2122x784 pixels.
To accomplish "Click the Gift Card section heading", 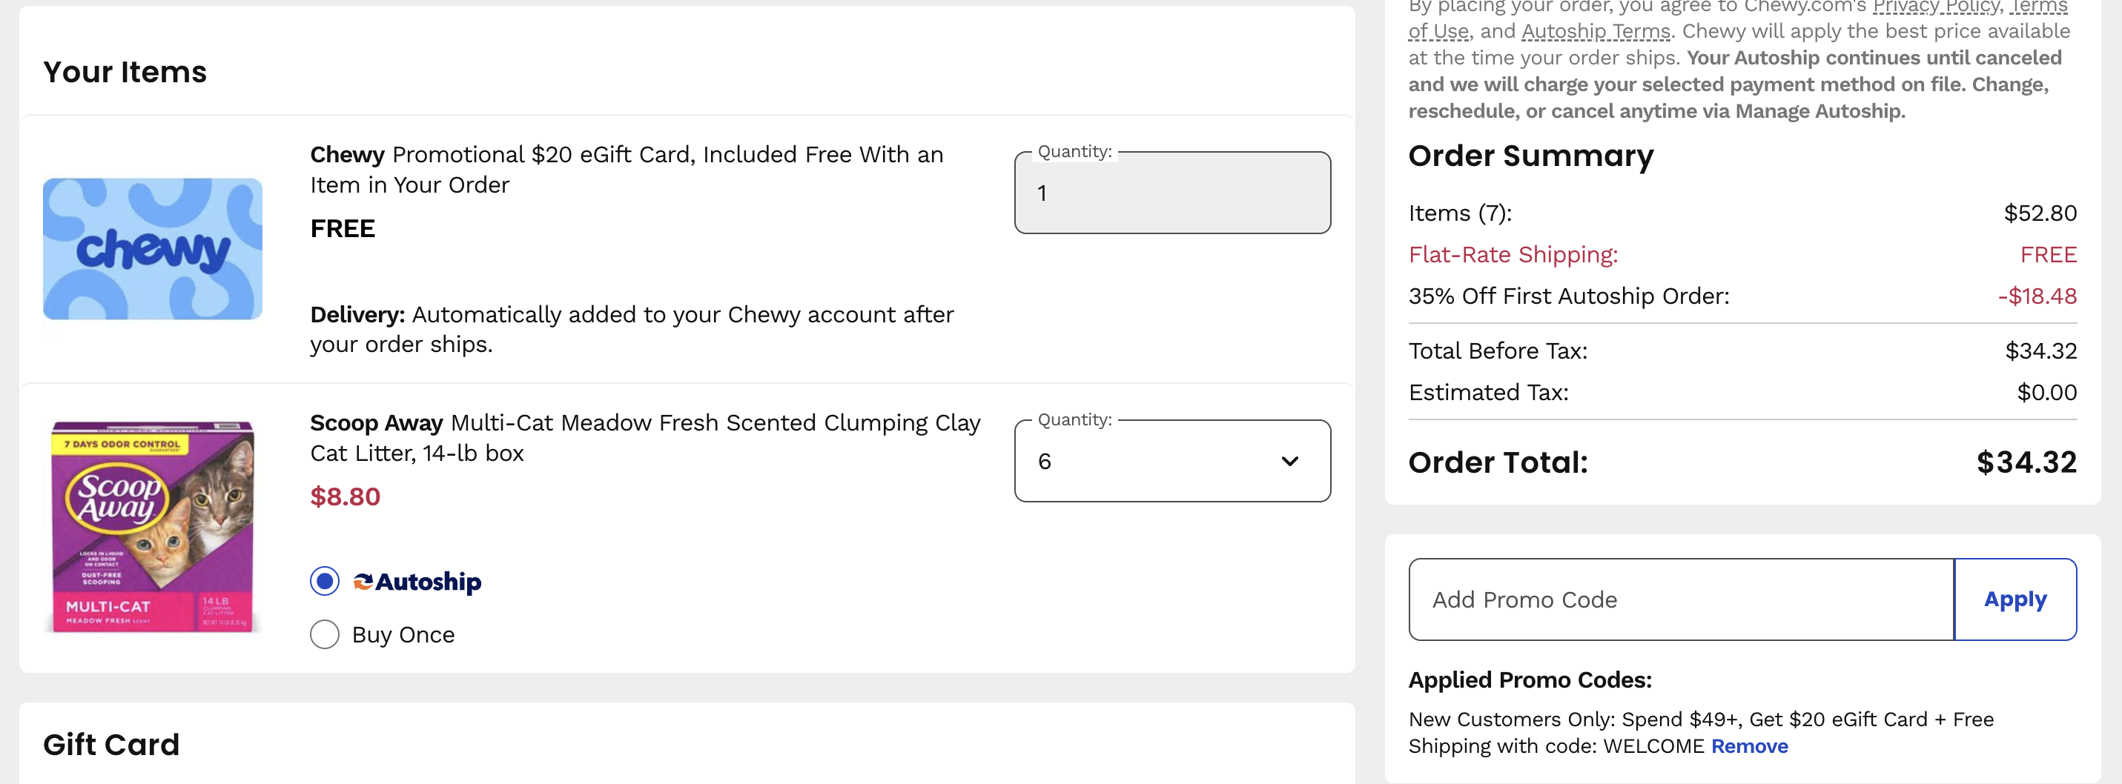I will tap(111, 745).
